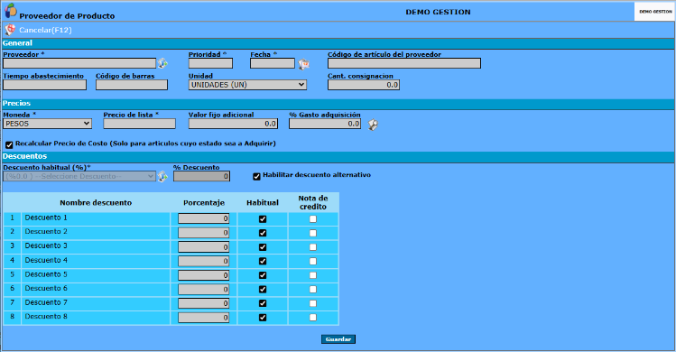This screenshot has width=676, height=352.
Task: Uncheck Habitual for Descuento 7
Action: 263,303
